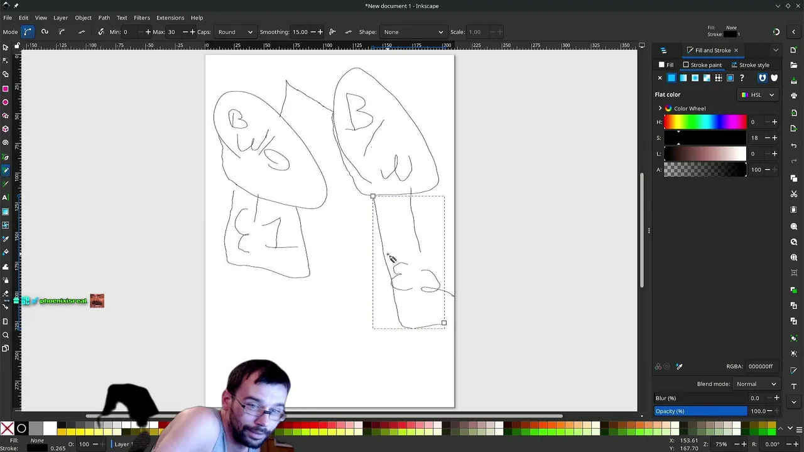Image resolution: width=804 pixels, height=452 pixels.
Task: Pick the Star and polygon tool
Action: (x=6, y=116)
